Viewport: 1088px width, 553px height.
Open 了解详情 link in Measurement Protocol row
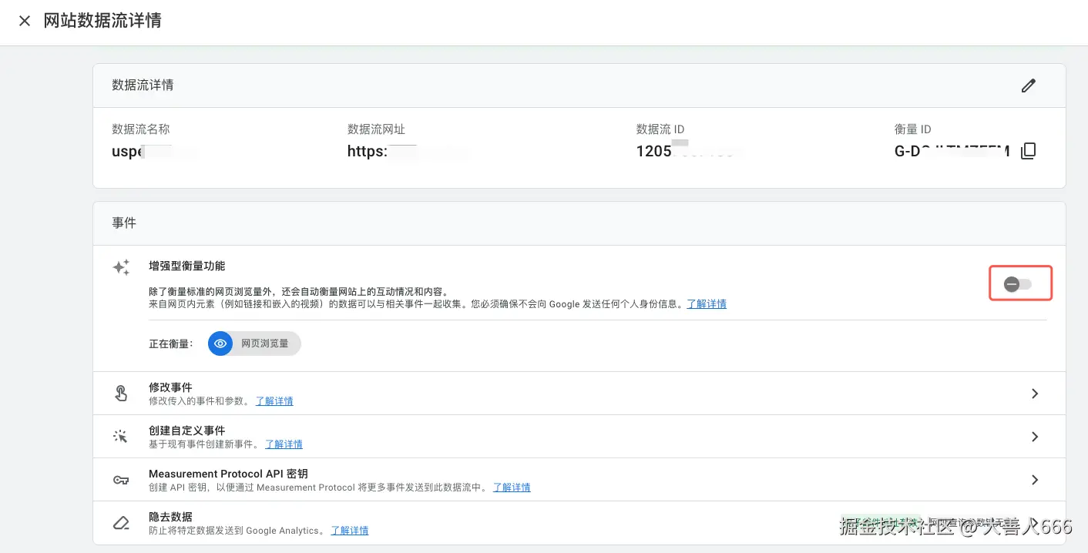pyautogui.click(x=512, y=488)
